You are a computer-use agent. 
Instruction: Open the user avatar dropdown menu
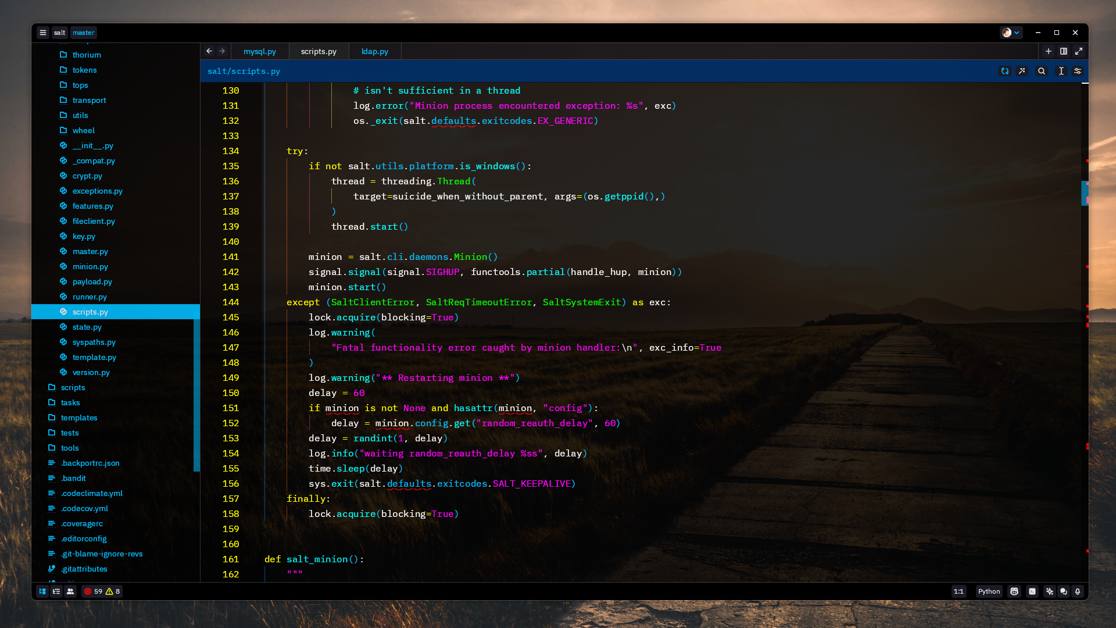[x=1011, y=33]
